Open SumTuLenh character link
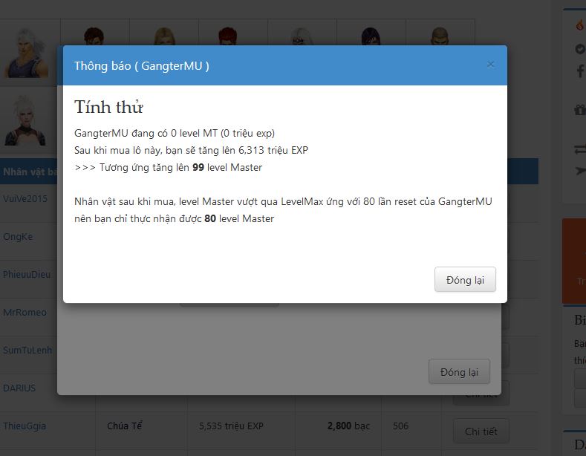The image size is (586, 456). pos(27,350)
